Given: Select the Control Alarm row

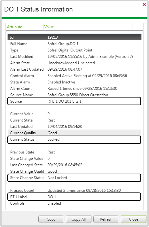Looking at the screenshot, I should (x=74, y=75).
